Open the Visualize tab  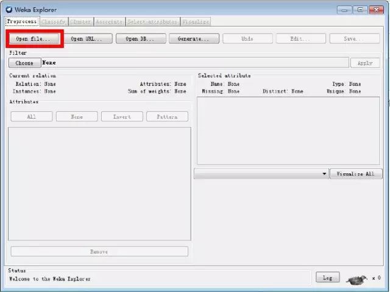196,22
